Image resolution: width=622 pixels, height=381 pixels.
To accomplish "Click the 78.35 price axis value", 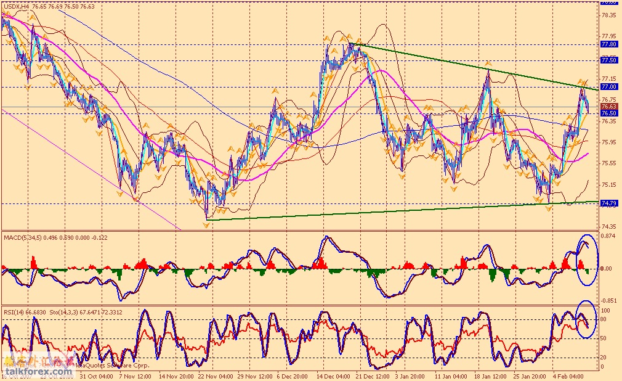I will pos(609,15).
